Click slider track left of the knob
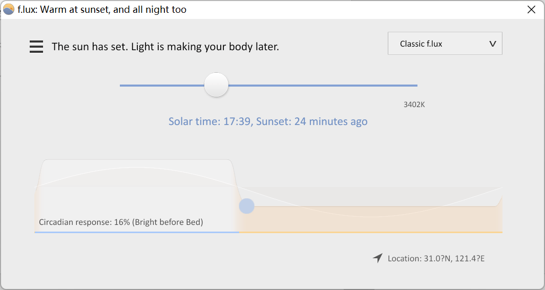 click(162, 85)
